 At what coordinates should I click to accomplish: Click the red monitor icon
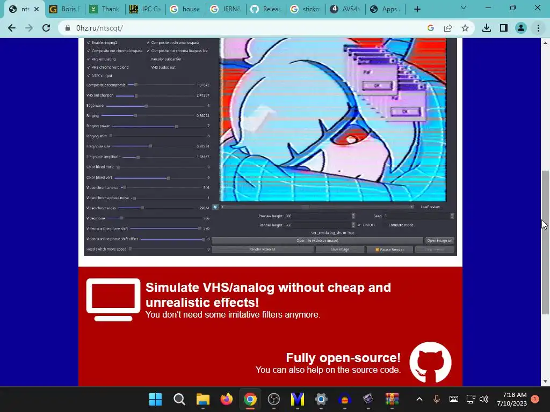[x=113, y=299]
